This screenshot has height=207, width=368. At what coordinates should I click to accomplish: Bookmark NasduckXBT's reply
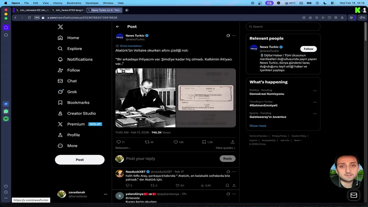[x=227, y=185]
